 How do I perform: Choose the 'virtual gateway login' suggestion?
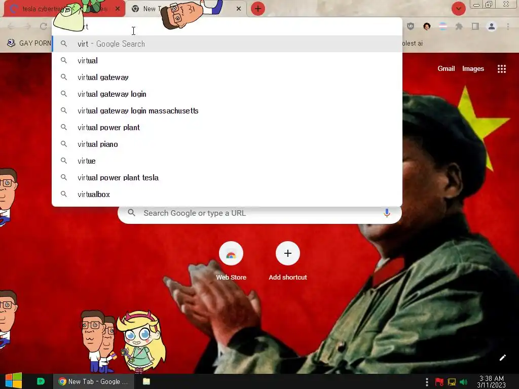[227, 94]
